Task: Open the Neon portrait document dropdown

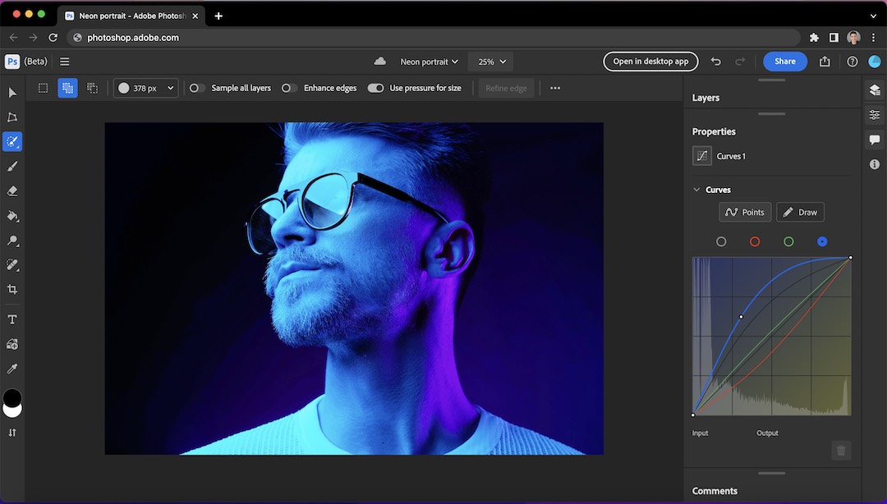Action: (x=429, y=62)
